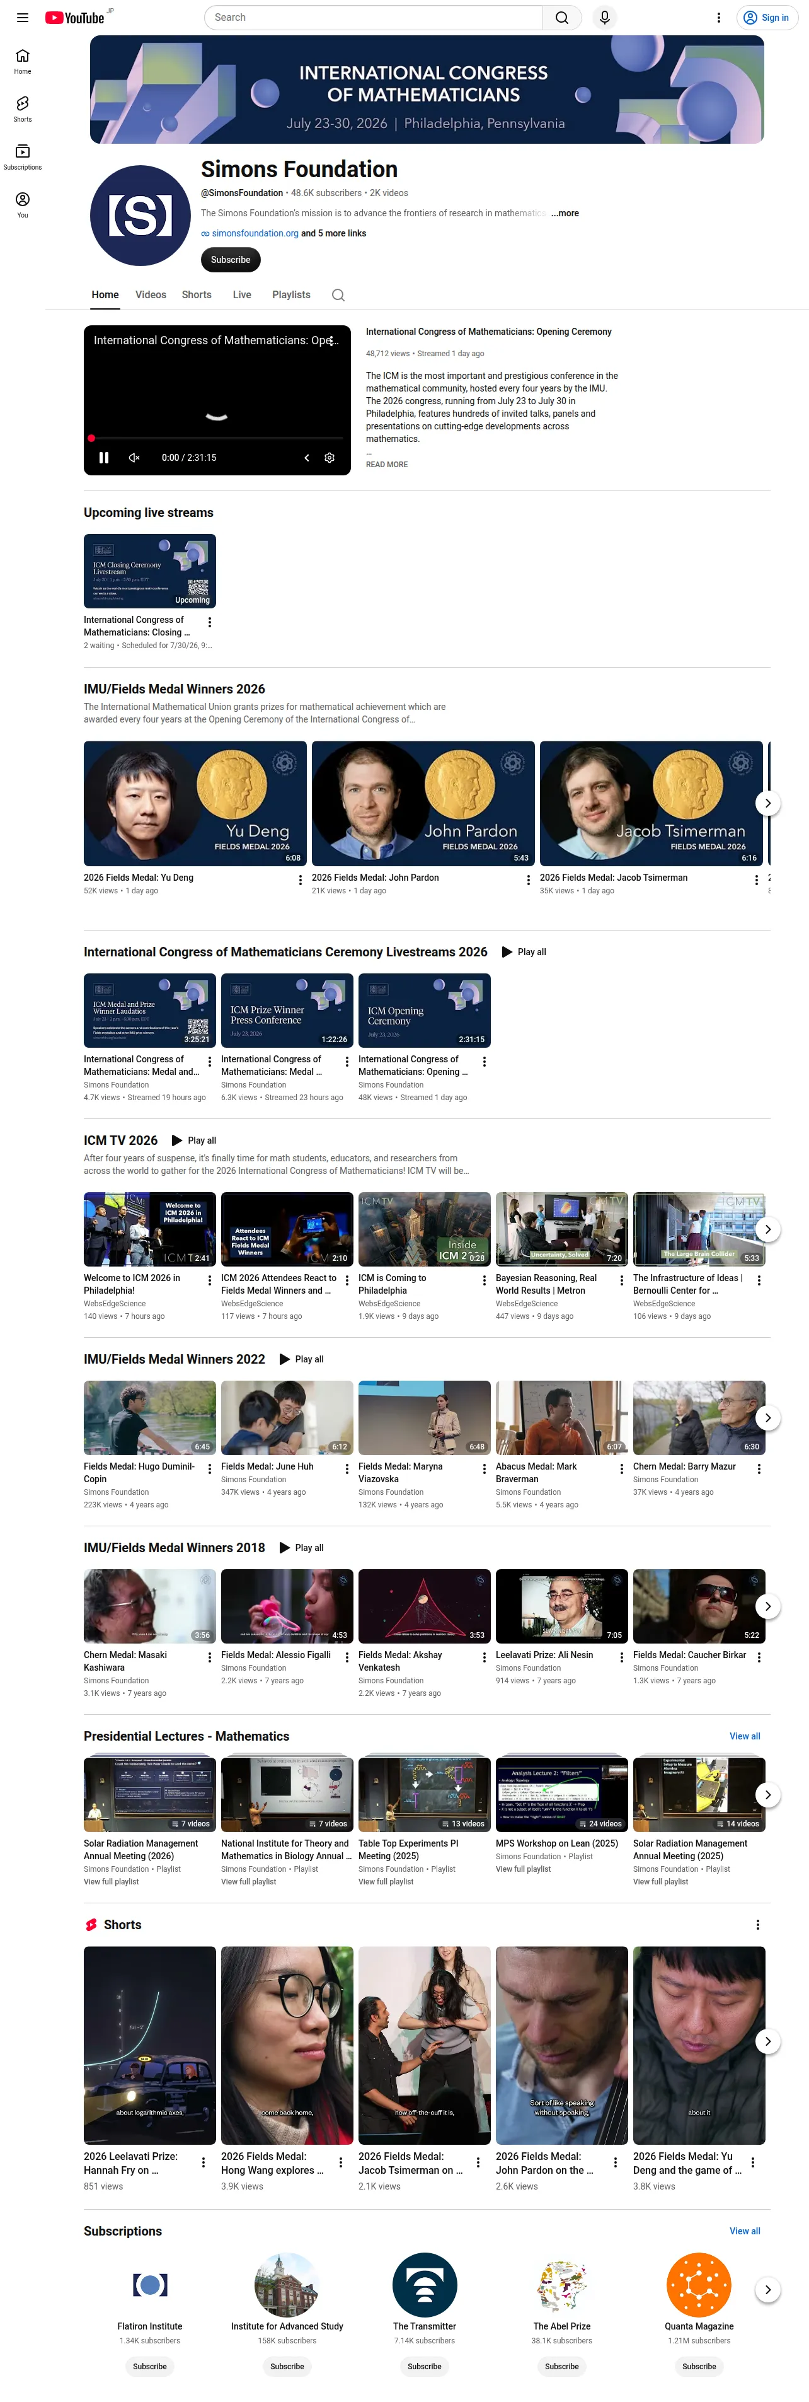Image resolution: width=809 pixels, height=2402 pixels.
Task: Open action menu for Masaki Kashiwara video
Action: coord(210,1657)
